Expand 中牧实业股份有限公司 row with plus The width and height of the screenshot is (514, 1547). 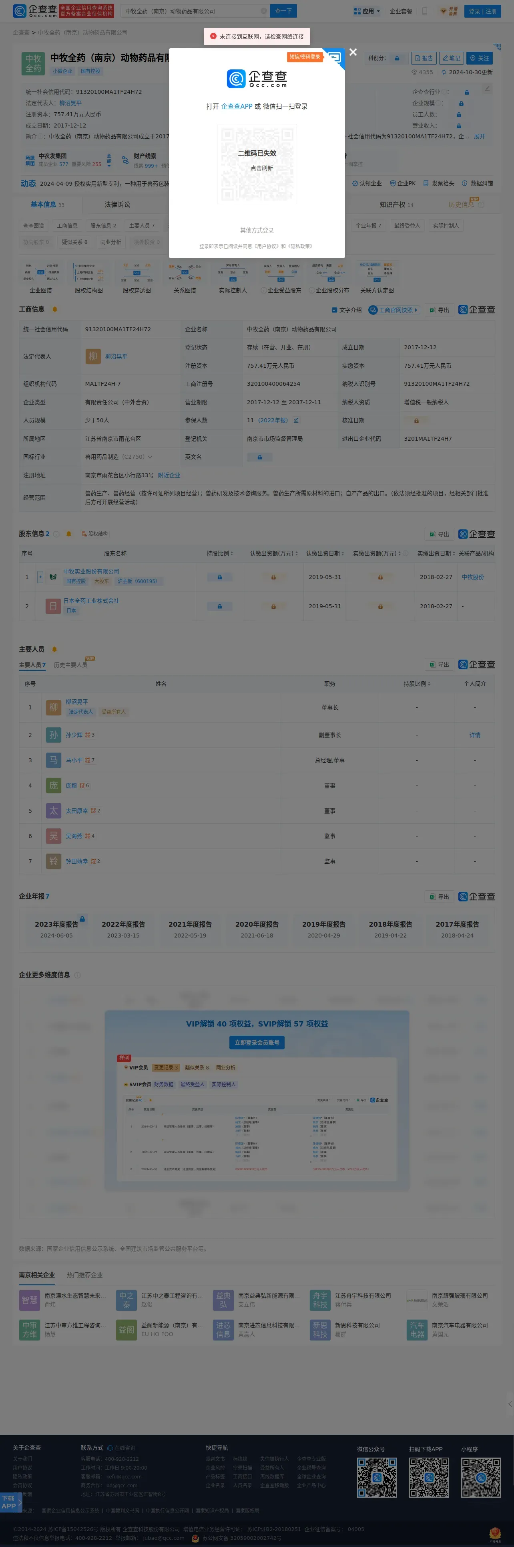click(40, 577)
